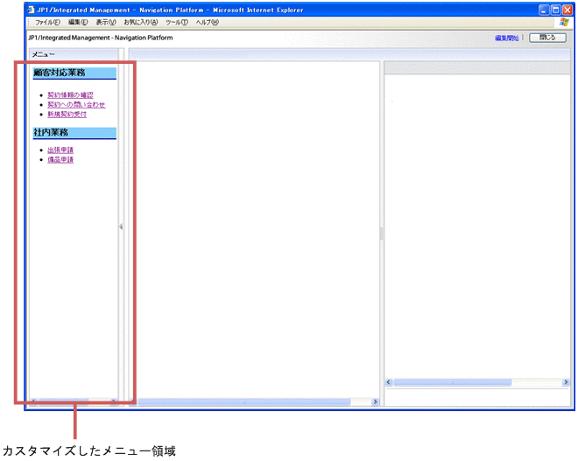Click the center pane horizontal scrollbar thumb
The height and width of the screenshot is (461, 578).
tap(244, 402)
